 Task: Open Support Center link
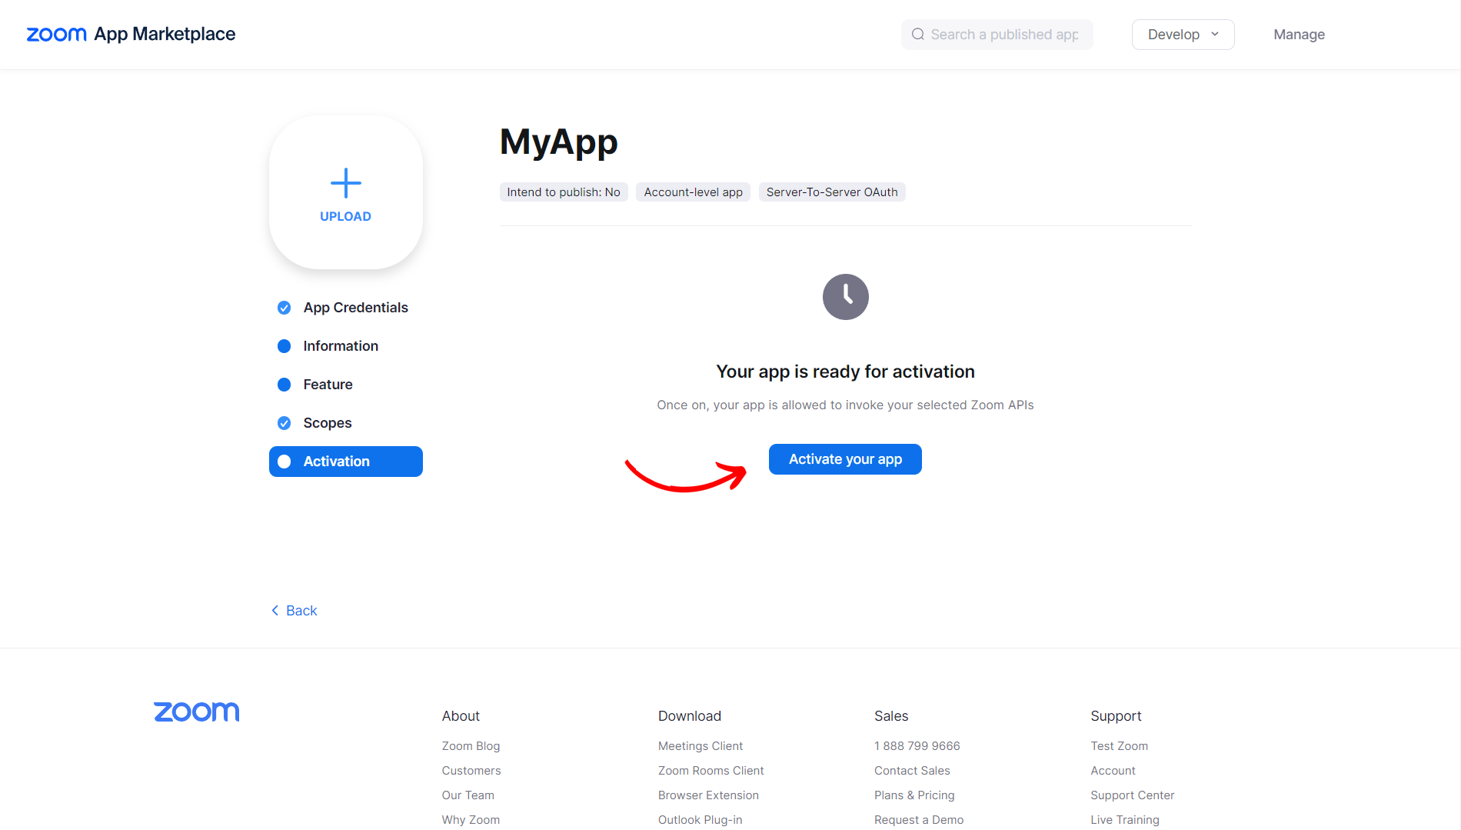pos(1132,795)
